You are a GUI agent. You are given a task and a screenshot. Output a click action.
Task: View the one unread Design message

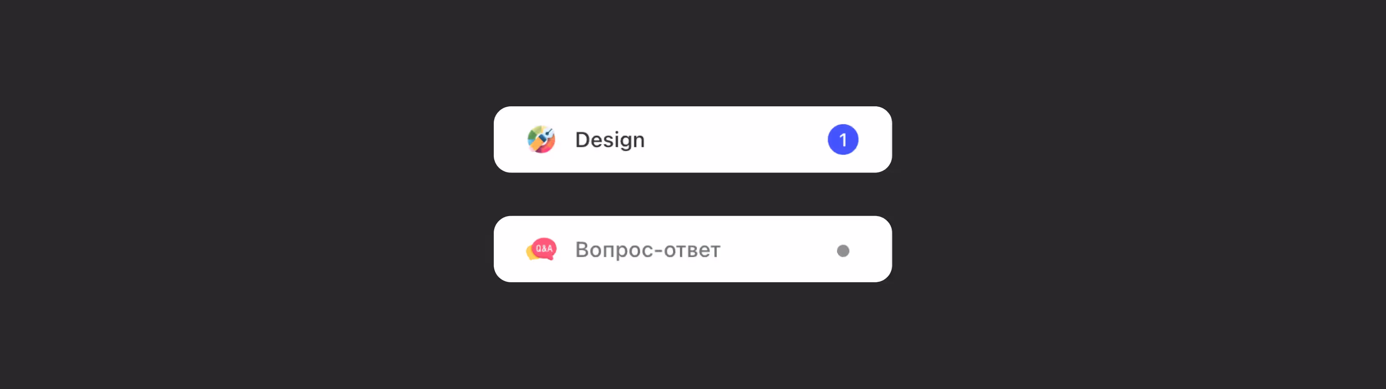click(x=842, y=140)
